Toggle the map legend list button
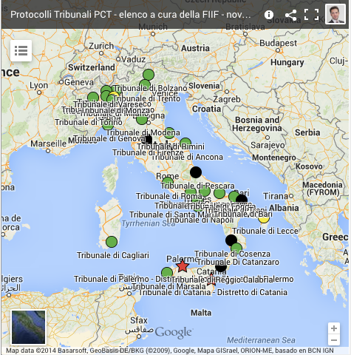351x355 pixels. [x=21, y=50]
